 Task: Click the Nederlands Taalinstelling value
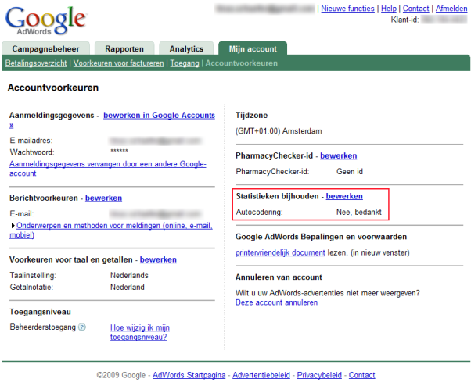pos(129,276)
